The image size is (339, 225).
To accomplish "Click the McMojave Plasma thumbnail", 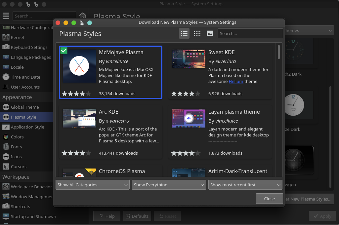I will pos(79,66).
